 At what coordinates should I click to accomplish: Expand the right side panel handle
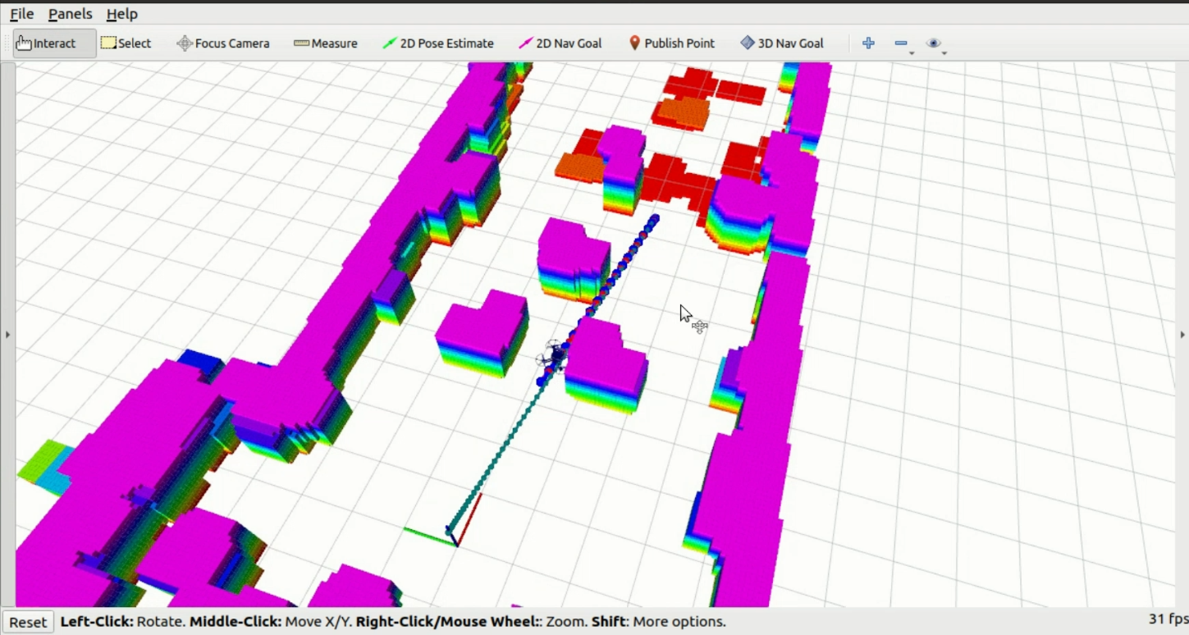pyautogui.click(x=1182, y=335)
